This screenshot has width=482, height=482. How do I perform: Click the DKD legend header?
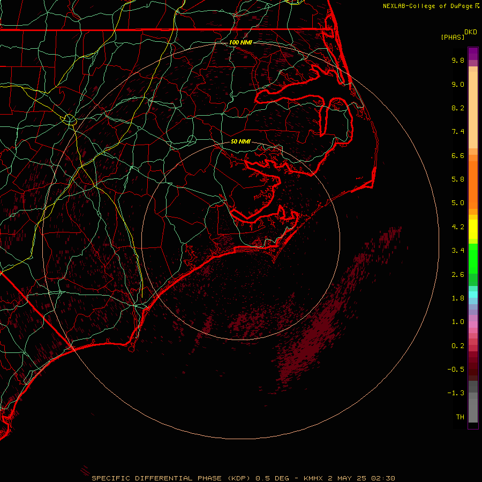[471, 32]
